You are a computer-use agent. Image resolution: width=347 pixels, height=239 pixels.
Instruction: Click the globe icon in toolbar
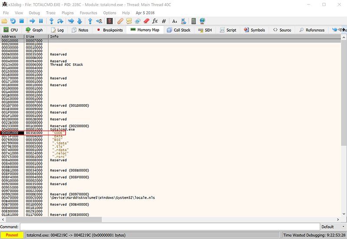click(202, 21)
